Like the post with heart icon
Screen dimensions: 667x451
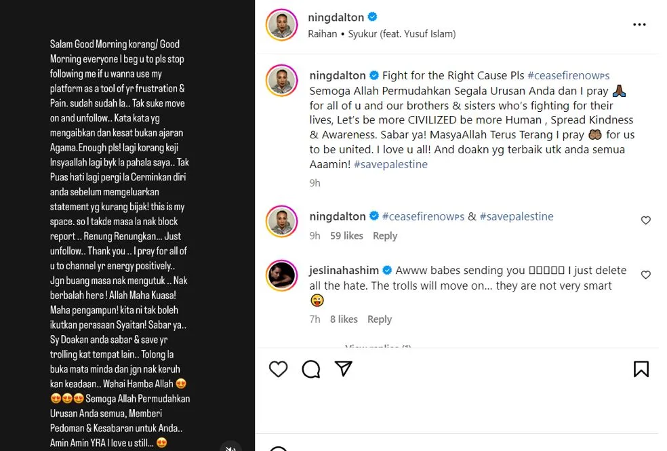(x=278, y=369)
